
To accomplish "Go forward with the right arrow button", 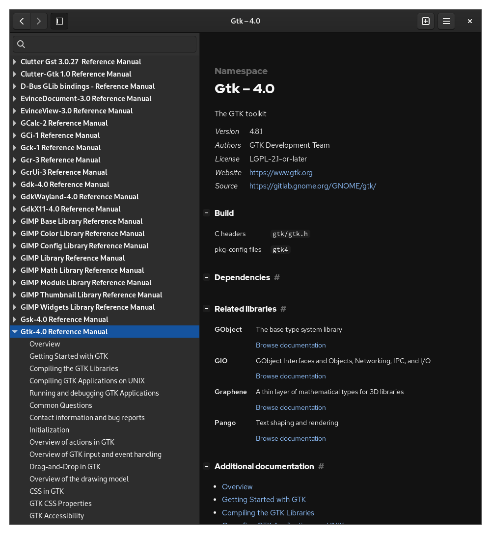I will tap(39, 21).
